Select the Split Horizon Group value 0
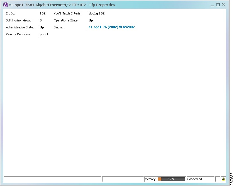 coord(41,20)
